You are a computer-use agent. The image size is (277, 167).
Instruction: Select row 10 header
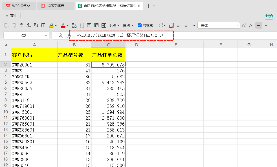click(5, 112)
